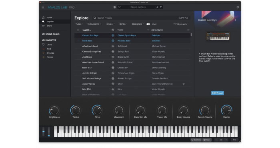Click the Home sidebar icon

43,18
